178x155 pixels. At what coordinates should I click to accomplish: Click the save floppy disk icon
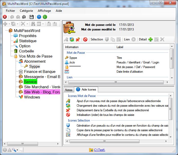pos(32,17)
